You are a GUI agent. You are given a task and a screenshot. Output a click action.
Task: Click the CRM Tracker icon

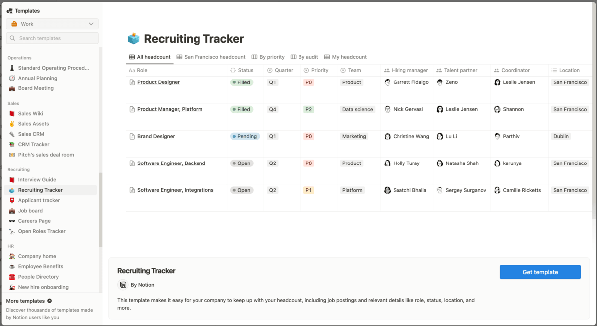point(12,145)
